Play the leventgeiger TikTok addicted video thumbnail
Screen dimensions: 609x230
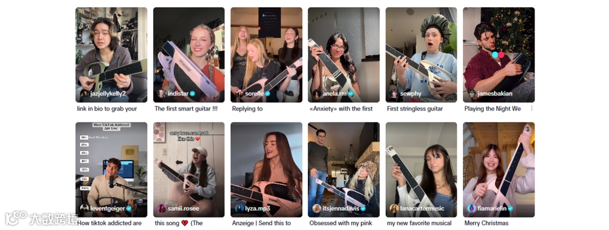[x=111, y=169]
